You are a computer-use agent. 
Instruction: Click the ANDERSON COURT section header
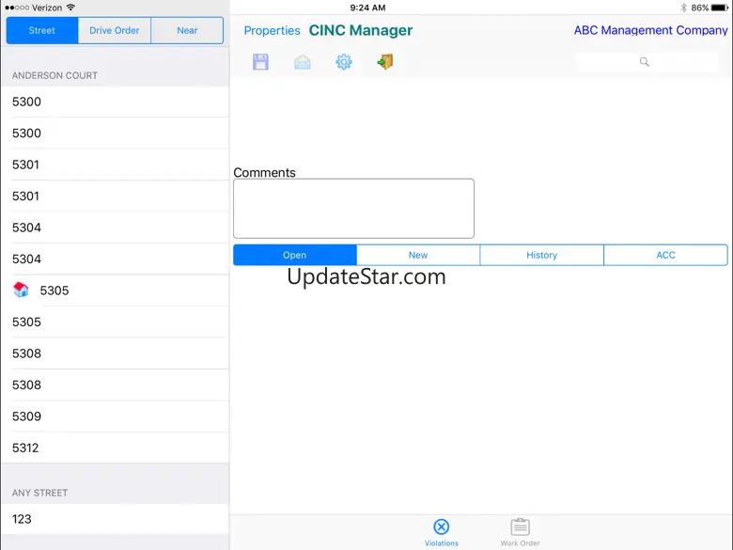(55, 75)
